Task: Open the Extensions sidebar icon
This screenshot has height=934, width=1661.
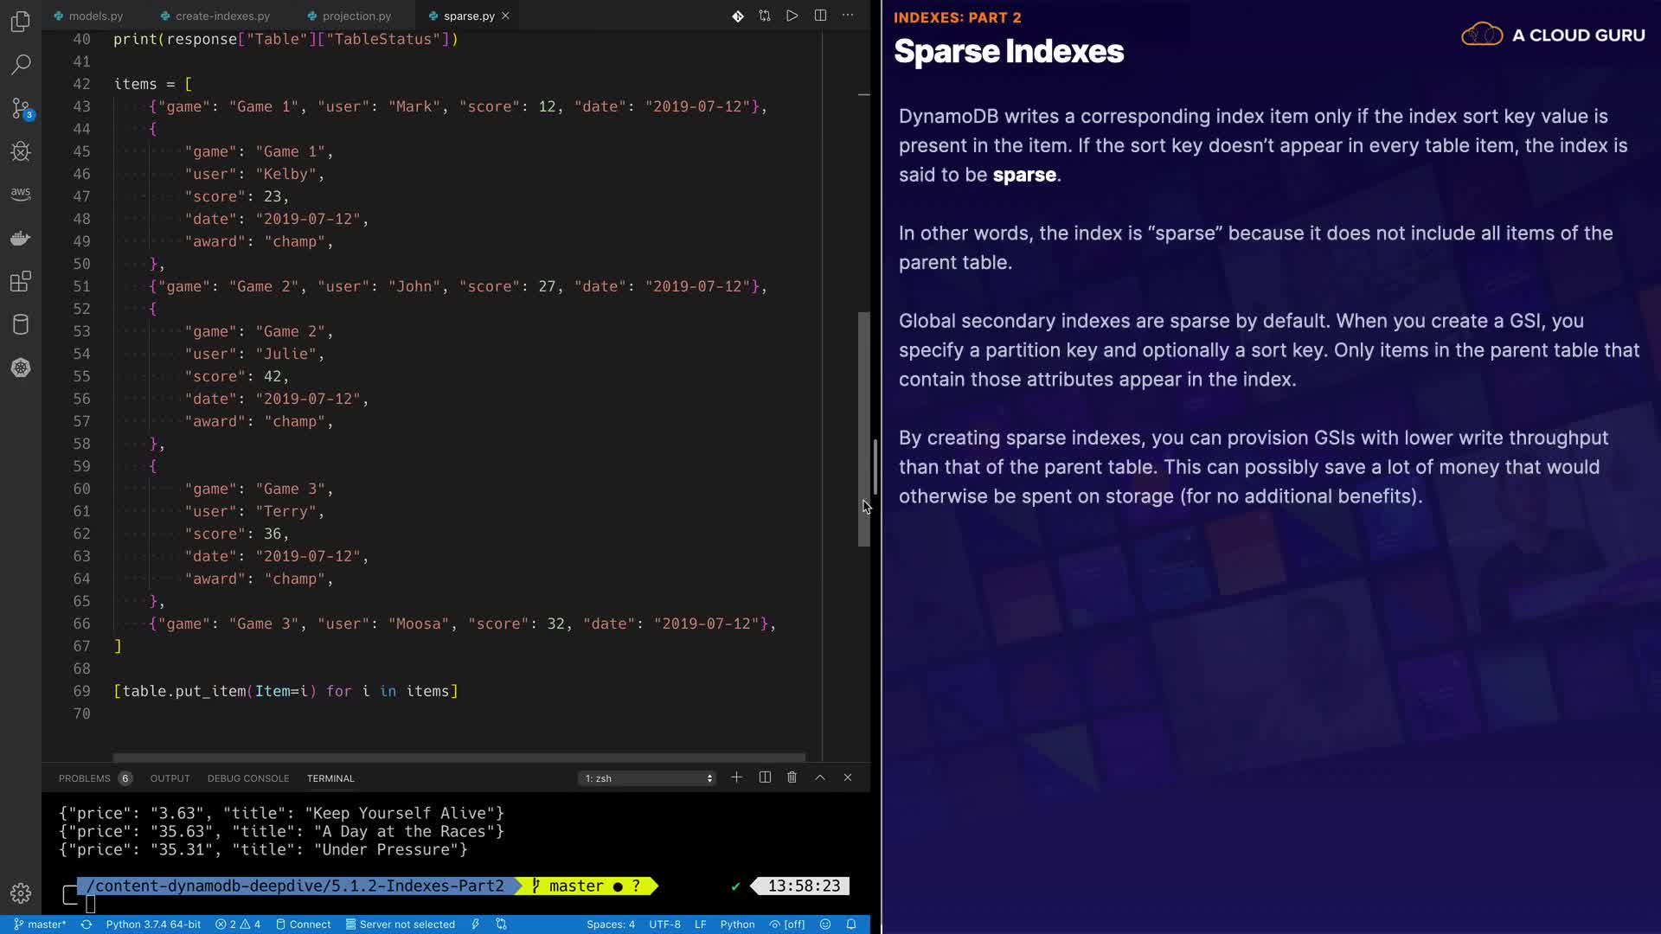Action: point(21,281)
